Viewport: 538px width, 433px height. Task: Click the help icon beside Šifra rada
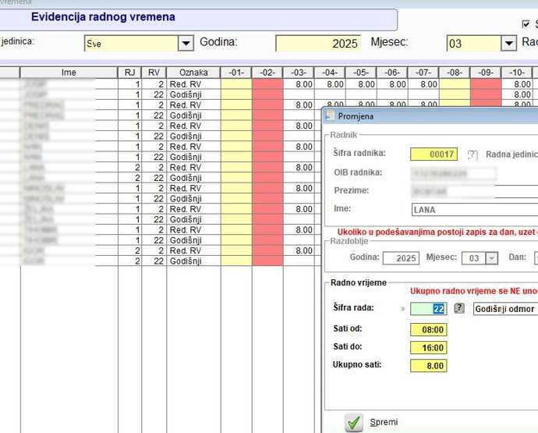tap(459, 308)
